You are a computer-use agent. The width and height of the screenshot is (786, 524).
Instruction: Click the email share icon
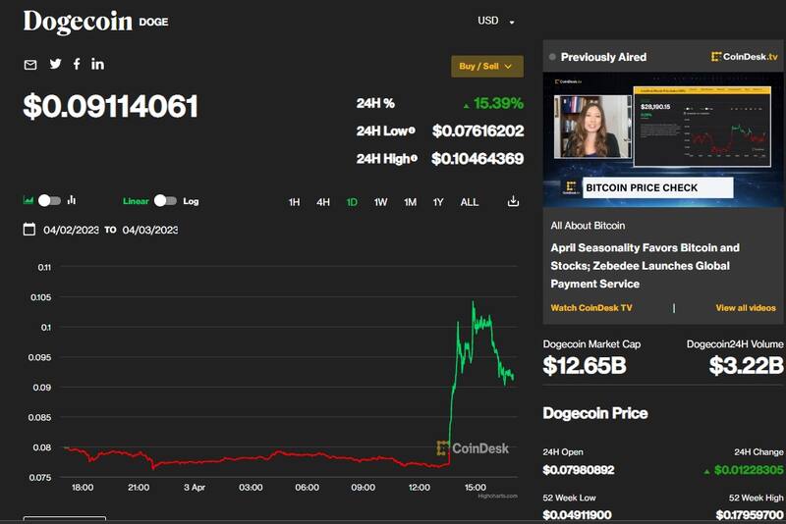point(30,65)
